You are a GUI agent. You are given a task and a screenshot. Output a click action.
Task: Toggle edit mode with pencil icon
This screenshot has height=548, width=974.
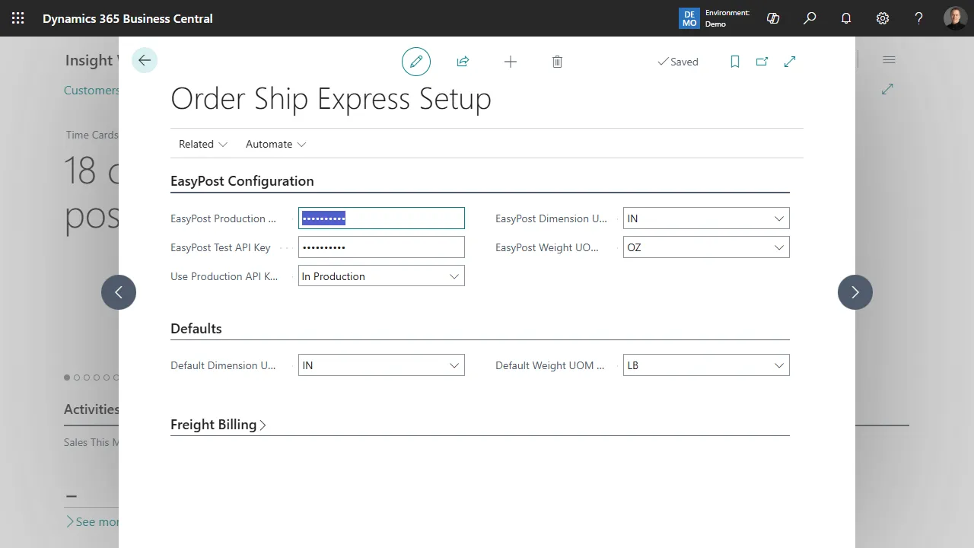coord(416,62)
